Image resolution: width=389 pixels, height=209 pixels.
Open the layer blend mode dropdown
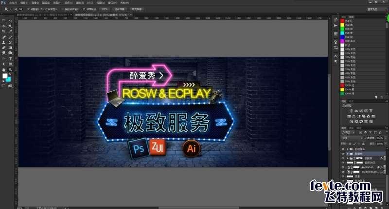click(x=352, y=138)
